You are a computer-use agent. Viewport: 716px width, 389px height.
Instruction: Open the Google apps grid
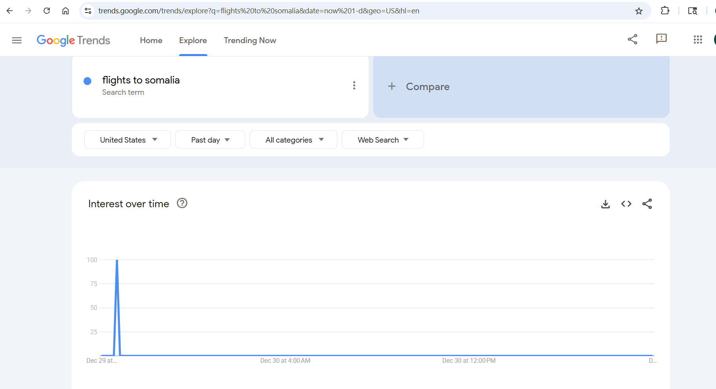[698, 39]
